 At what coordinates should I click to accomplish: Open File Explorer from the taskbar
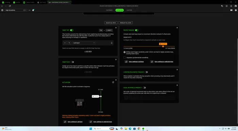(x=126, y=129)
